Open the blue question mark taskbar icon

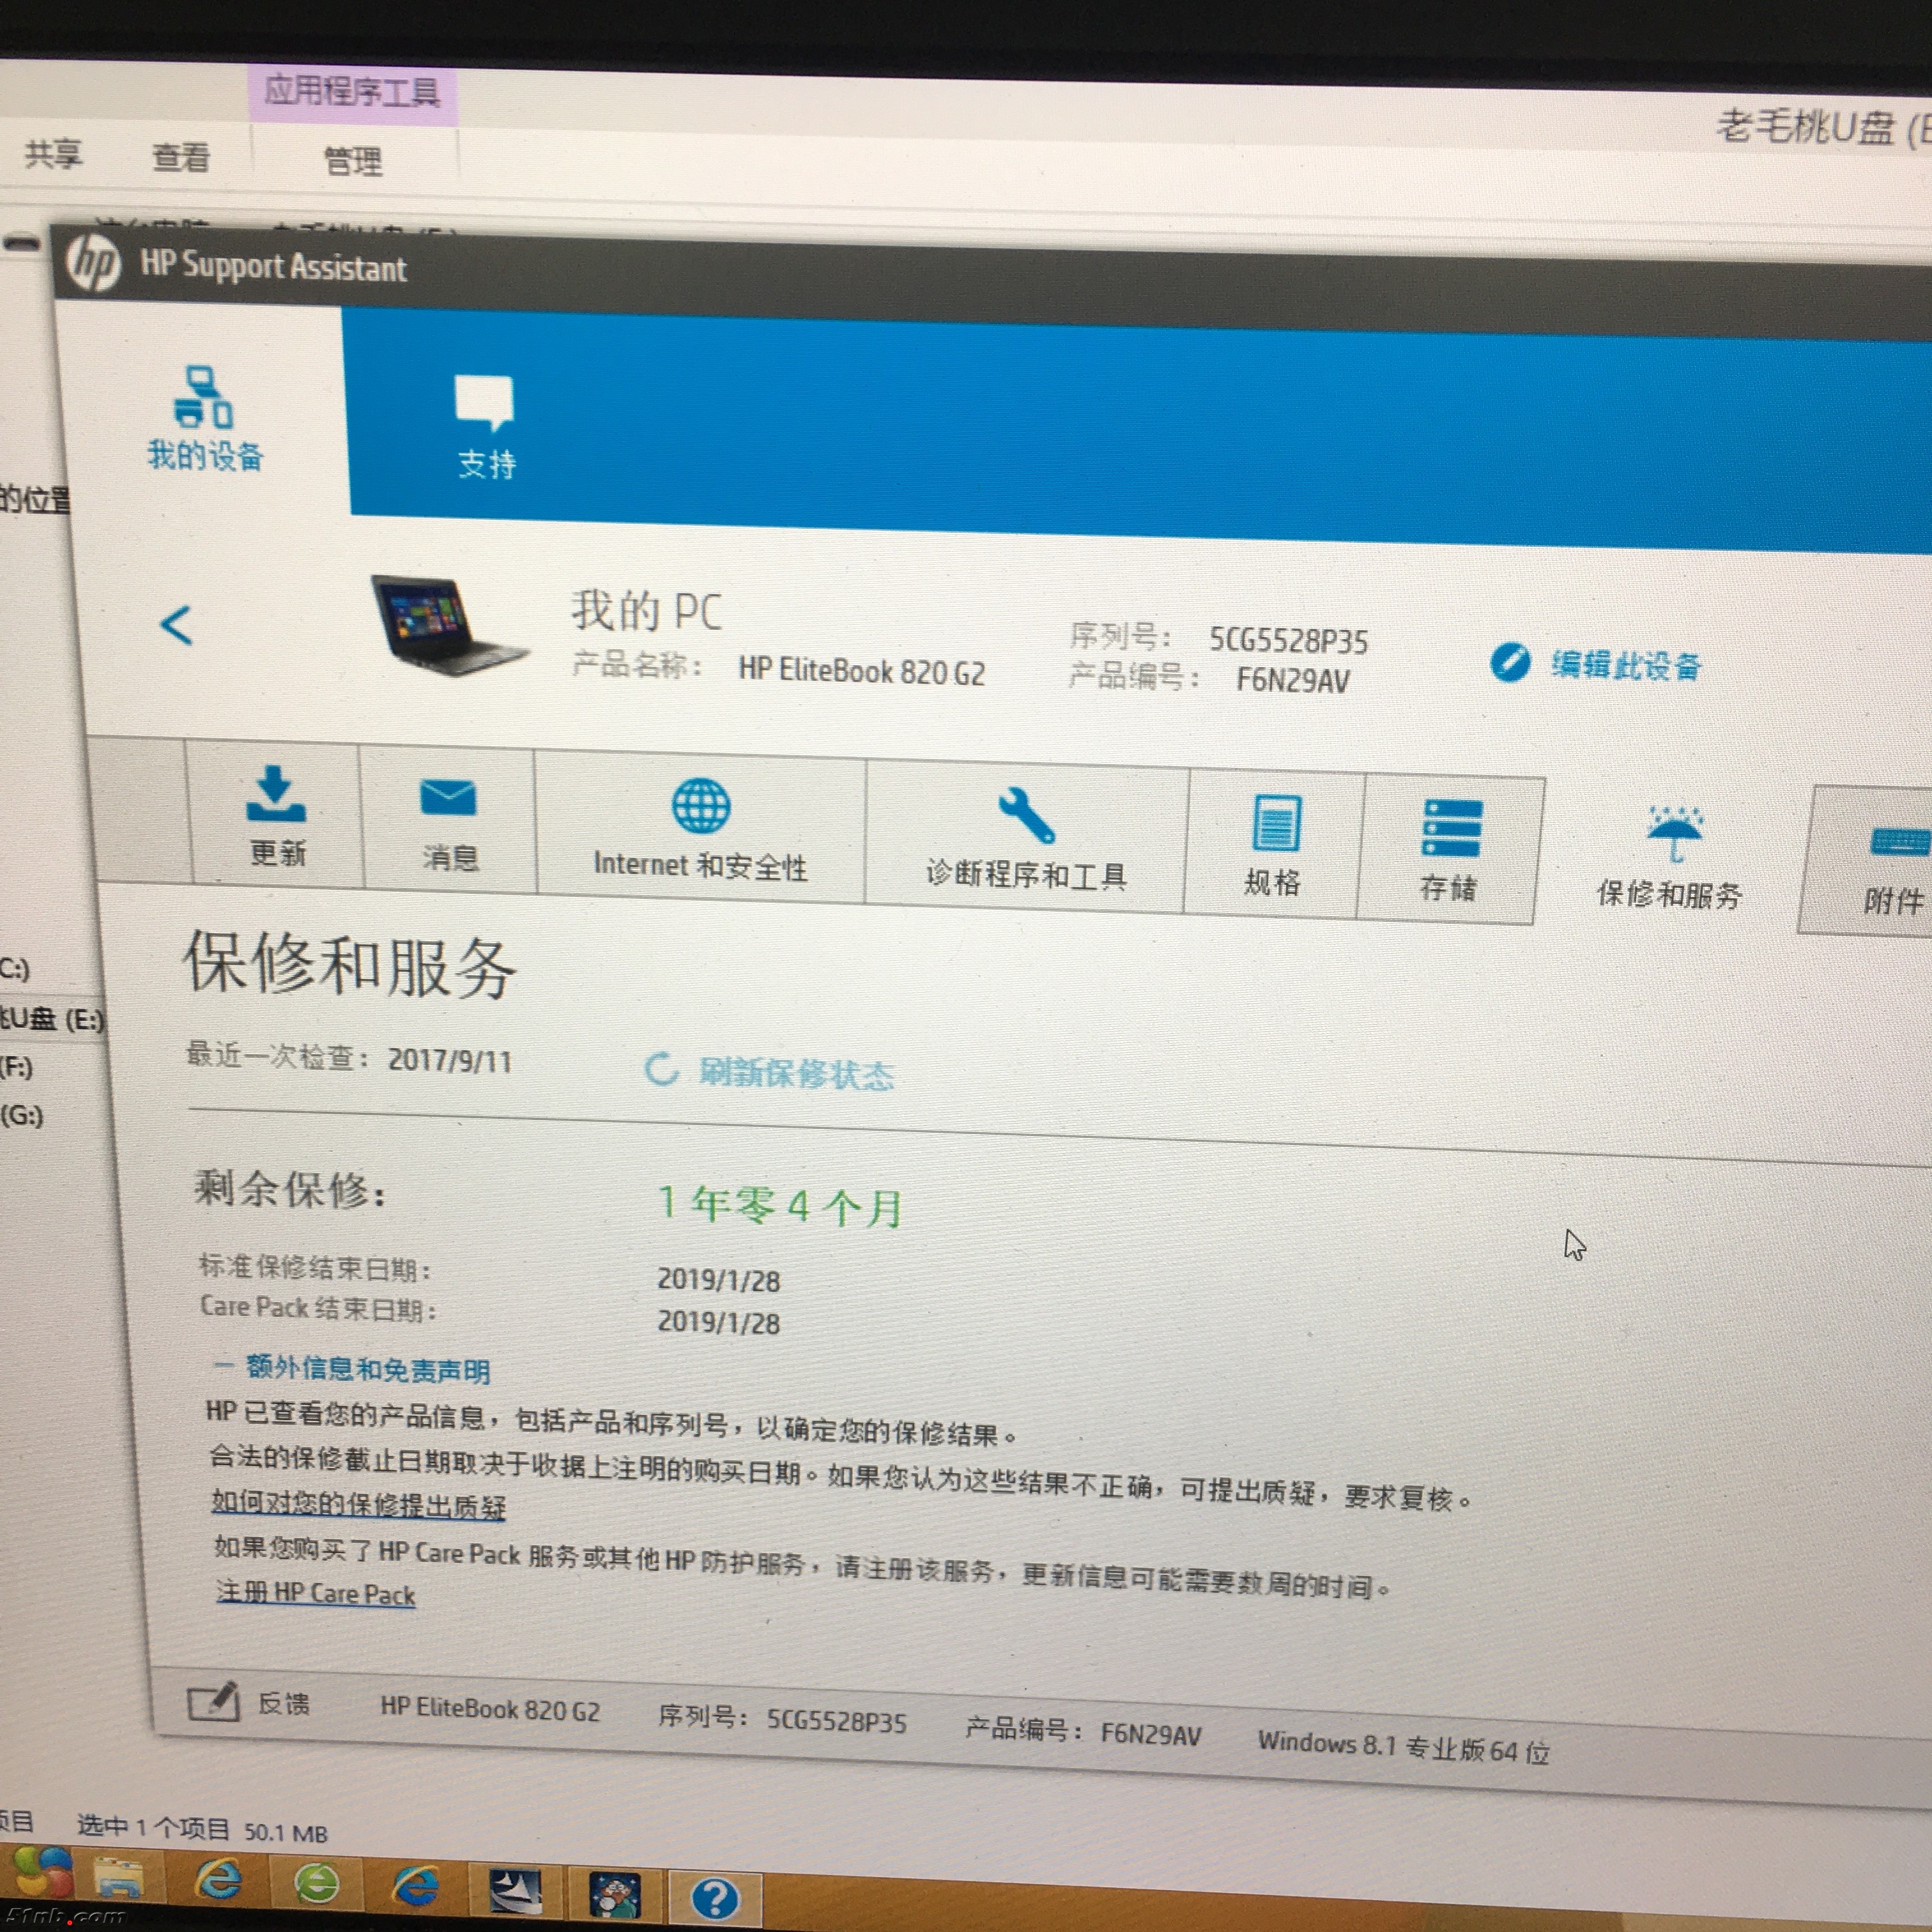click(715, 1899)
